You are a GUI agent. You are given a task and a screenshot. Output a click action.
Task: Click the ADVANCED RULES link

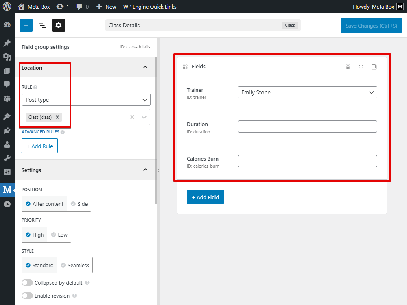(40, 132)
